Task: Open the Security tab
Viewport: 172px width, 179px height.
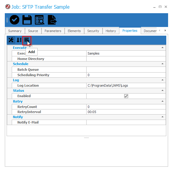Action: [x=93, y=31]
